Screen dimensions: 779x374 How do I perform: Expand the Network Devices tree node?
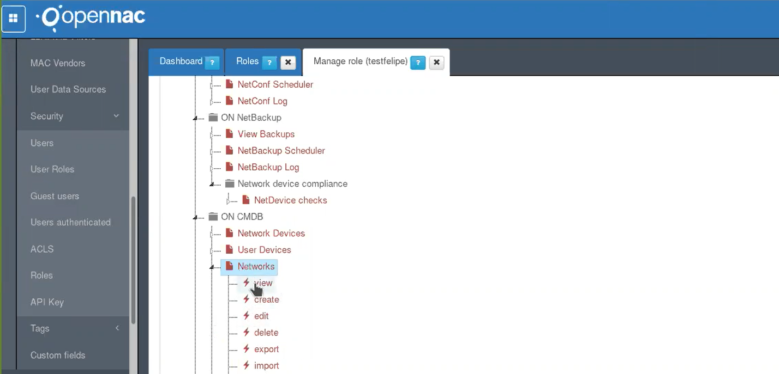pyautogui.click(x=212, y=234)
